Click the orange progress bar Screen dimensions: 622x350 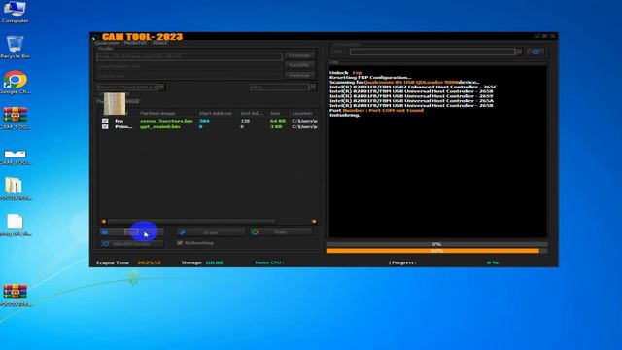click(x=436, y=251)
